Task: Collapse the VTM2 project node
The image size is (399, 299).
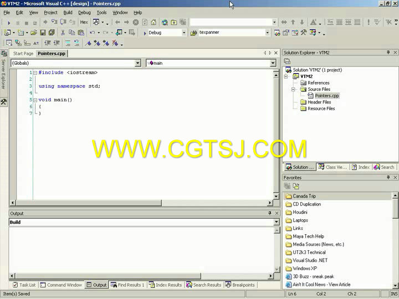Action: pyautogui.click(x=286, y=76)
